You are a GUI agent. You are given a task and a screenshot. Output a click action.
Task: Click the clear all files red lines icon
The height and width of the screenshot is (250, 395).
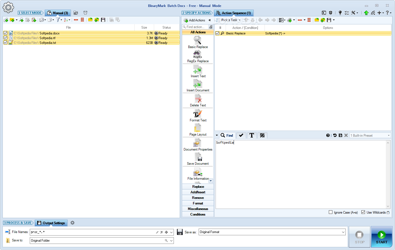[x=82, y=20]
